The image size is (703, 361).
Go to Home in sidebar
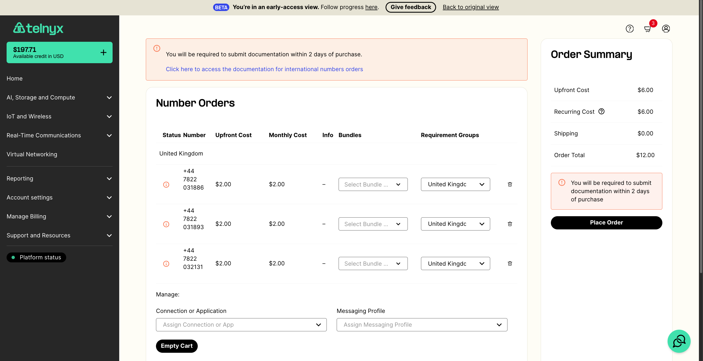15,79
